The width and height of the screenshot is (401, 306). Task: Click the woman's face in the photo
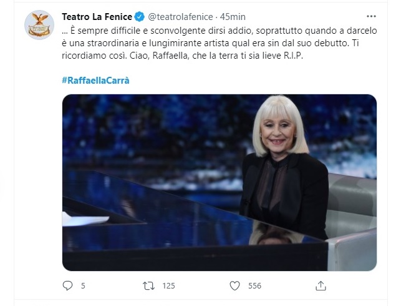278,131
